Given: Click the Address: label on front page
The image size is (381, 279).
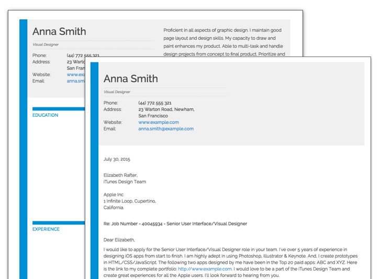Looking at the screenshot, I should click(x=113, y=109).
